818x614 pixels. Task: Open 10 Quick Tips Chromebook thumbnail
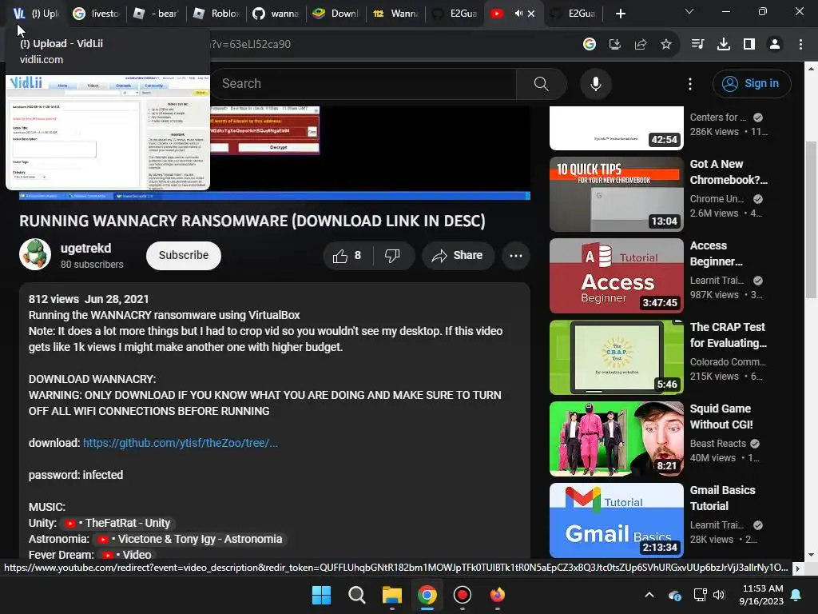click(x=616, y=194)
